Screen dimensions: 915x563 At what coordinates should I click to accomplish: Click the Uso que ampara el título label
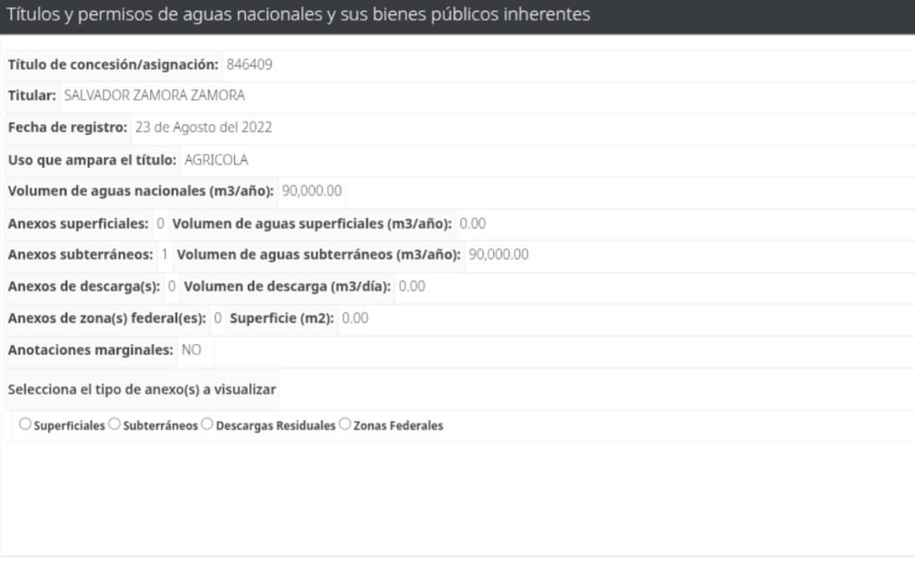pos(92,160)
